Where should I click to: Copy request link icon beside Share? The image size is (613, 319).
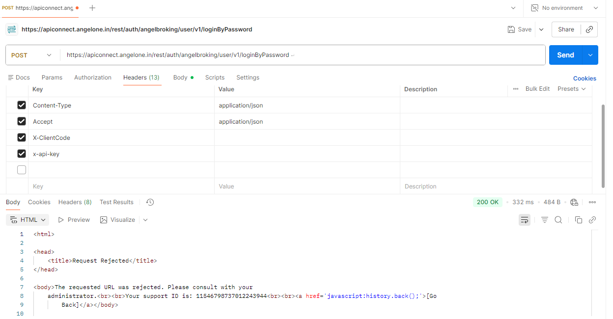click(589, 29)
